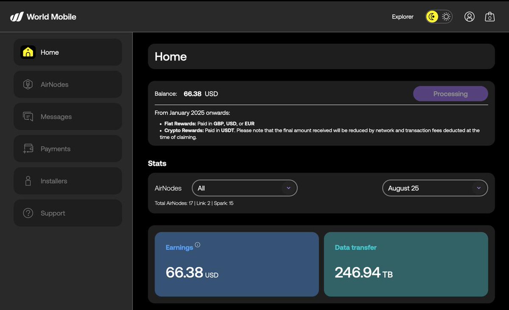Click the World Mobile brand text
The width and height of the screenshot is (509, 310).
pyautogui.click(x=51, y=17)
